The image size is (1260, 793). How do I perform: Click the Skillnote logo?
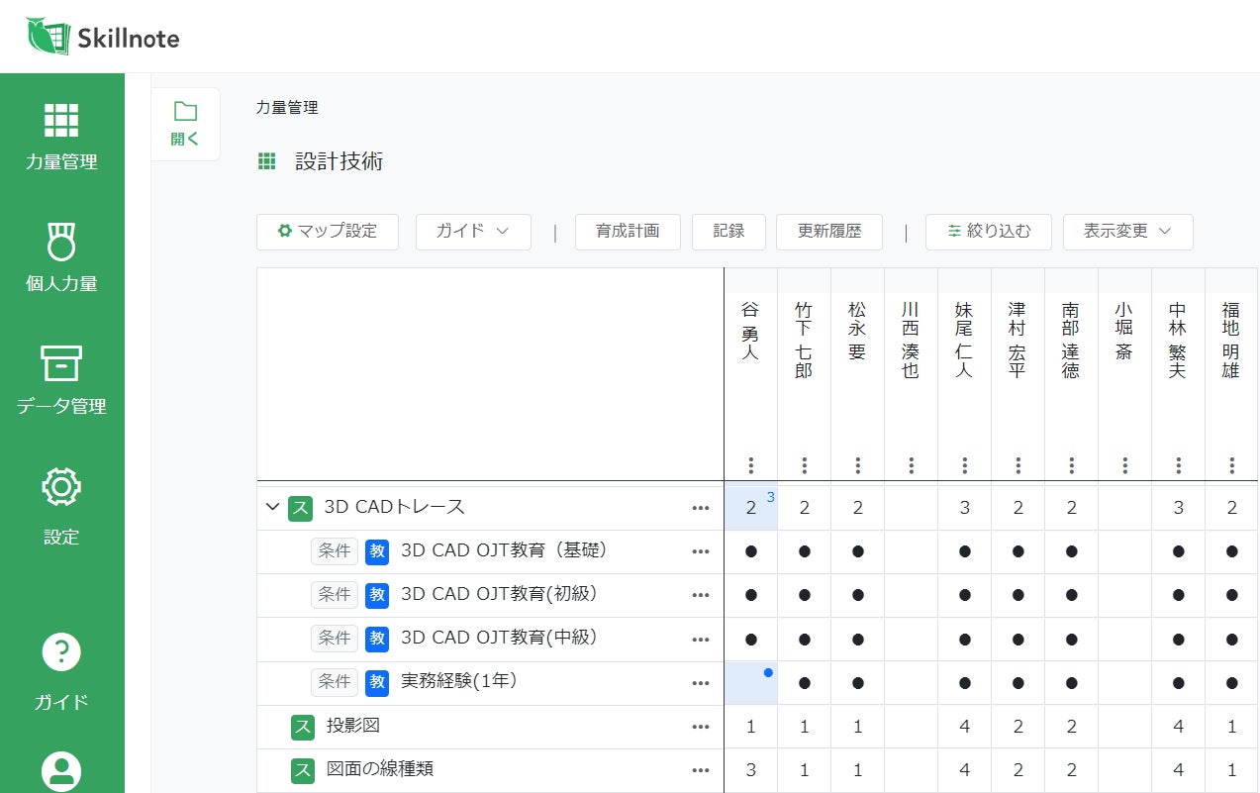pyautogui.click(x=103, y=37)
